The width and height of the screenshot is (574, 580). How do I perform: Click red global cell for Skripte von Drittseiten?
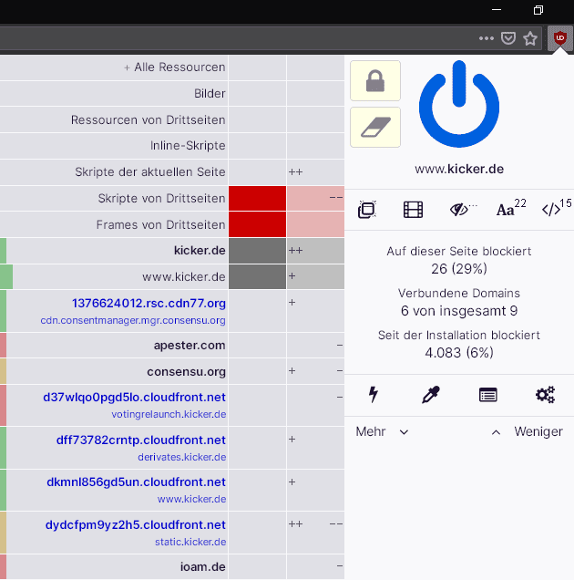(x=257, y=198)
